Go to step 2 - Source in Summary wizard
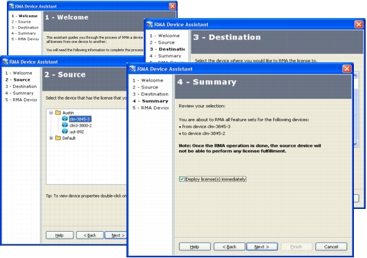367x258 pixels. [x=145, y=87]
